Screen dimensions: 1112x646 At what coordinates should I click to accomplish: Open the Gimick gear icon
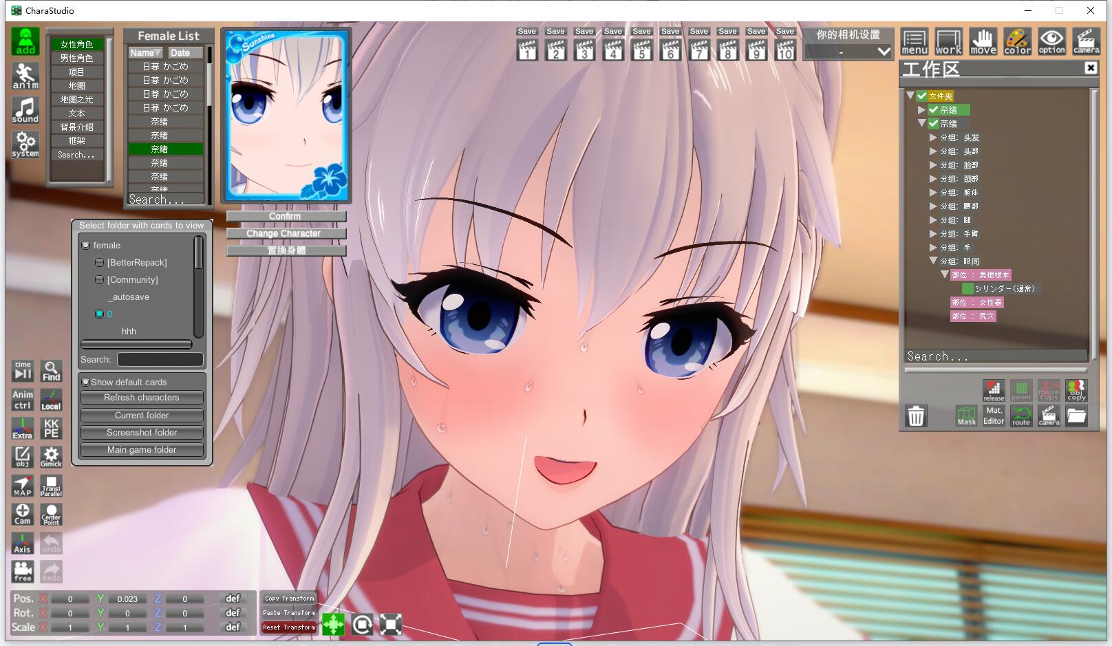click(x=51, y=457)
